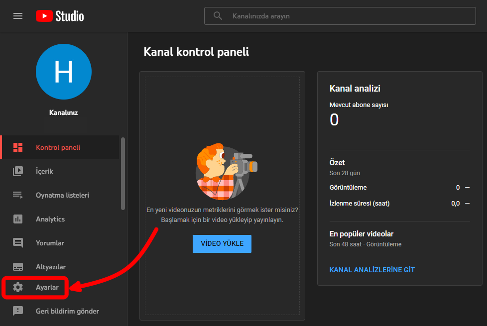Click the Kontrol paneli dashboard icon
This screenshot has height=326, width=487.
click(18, 147)
